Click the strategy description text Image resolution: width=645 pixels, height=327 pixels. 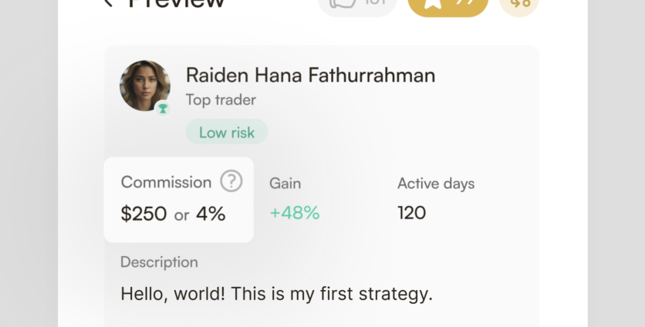coord(276,294)
